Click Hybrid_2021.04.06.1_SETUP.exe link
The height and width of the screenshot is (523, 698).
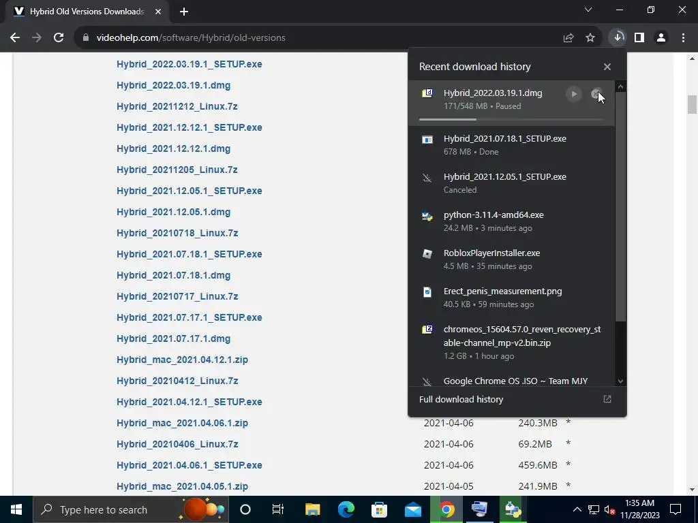pos(189,465)
